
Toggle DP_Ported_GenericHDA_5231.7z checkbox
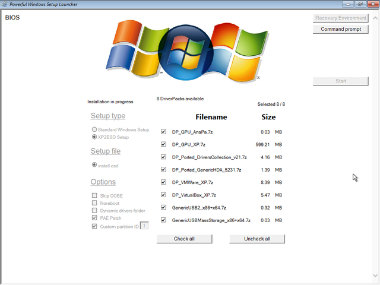click(x=163, y=170)
